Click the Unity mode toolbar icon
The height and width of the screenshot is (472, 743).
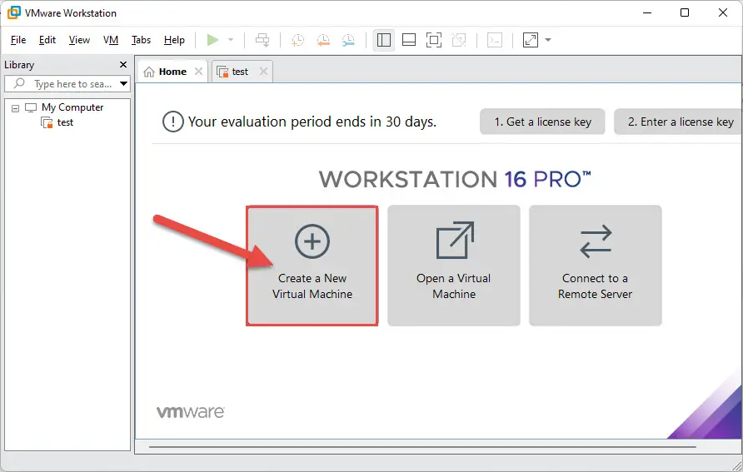click(x=459, y=40)
